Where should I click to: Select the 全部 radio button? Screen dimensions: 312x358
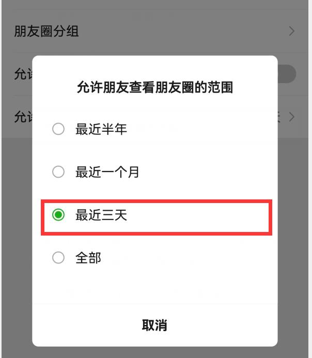point(58,258)
